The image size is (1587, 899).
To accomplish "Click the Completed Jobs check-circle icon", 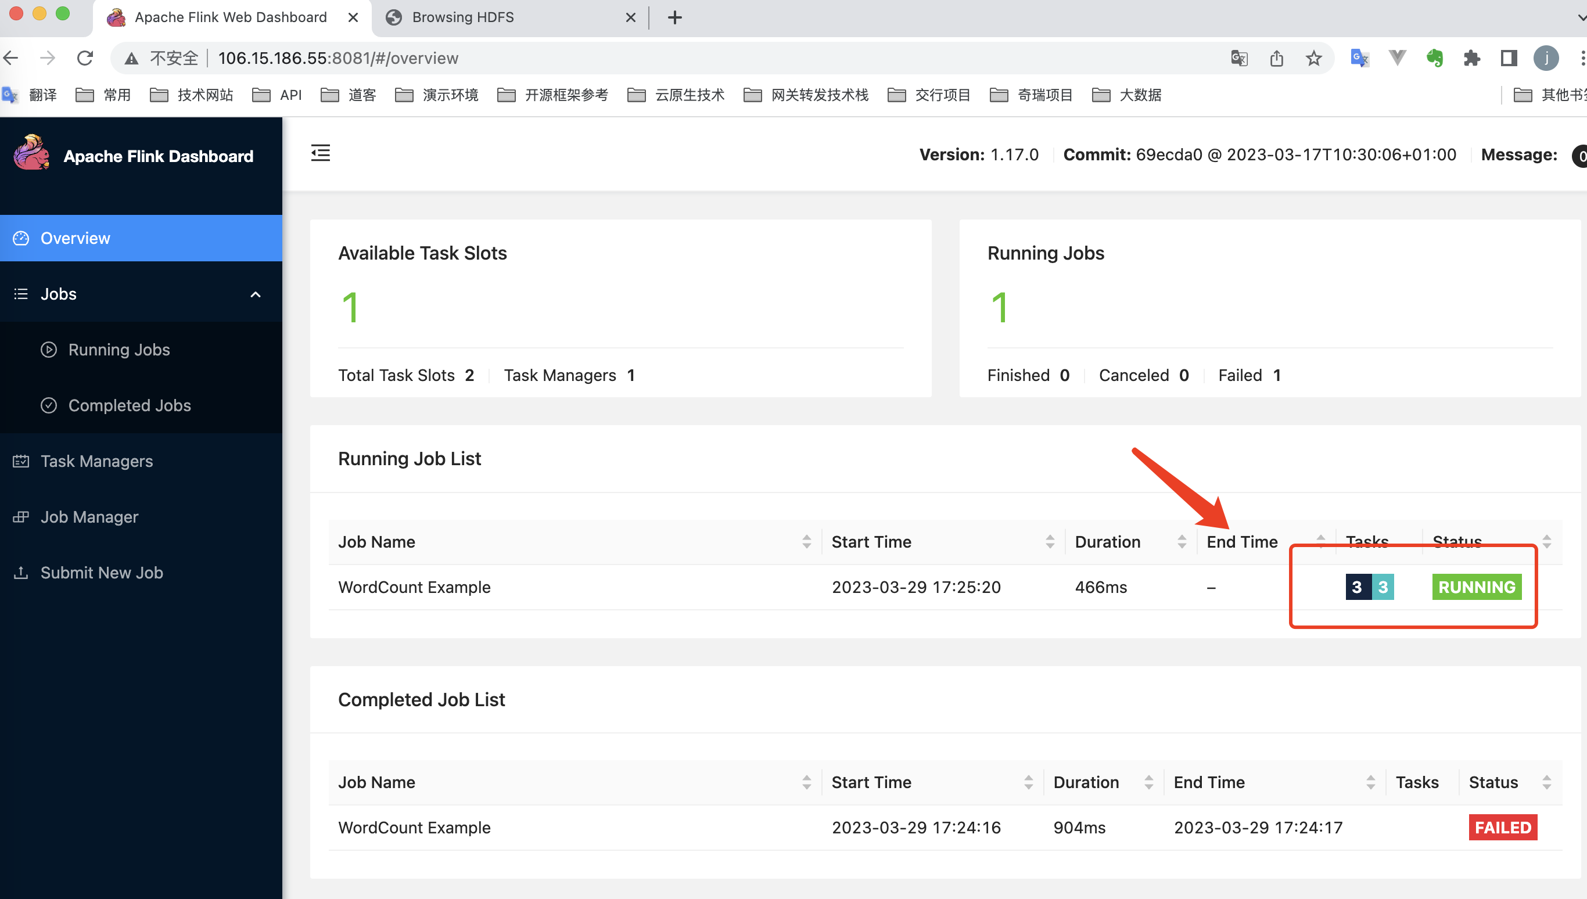I will [x=49, y=405].
